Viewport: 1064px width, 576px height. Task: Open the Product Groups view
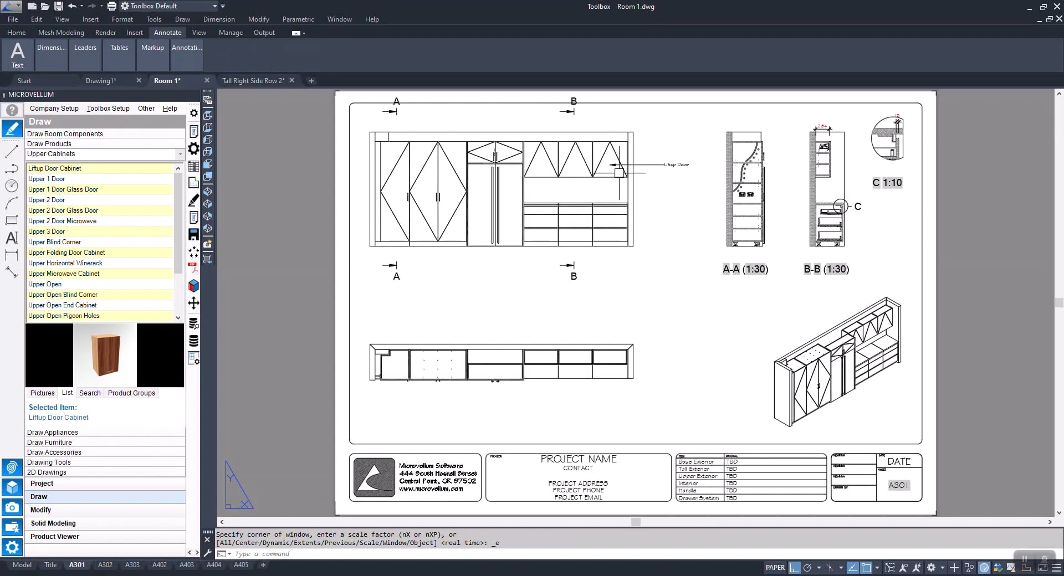point(131,393)
